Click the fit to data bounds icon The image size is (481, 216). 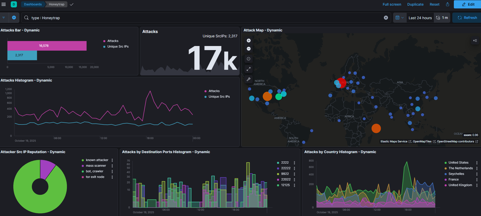249,59
